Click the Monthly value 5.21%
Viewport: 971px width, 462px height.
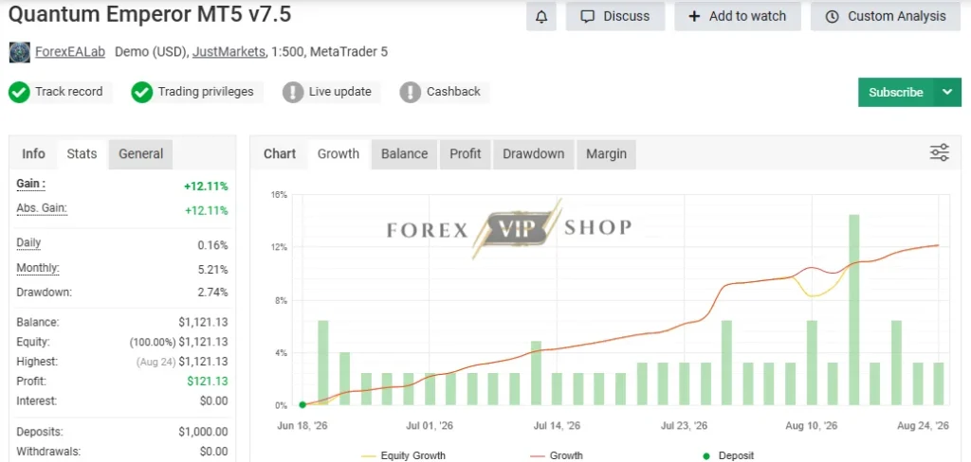click(213, 270)
